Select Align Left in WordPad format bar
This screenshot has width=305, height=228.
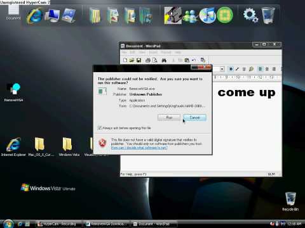[x=261, y=69]
